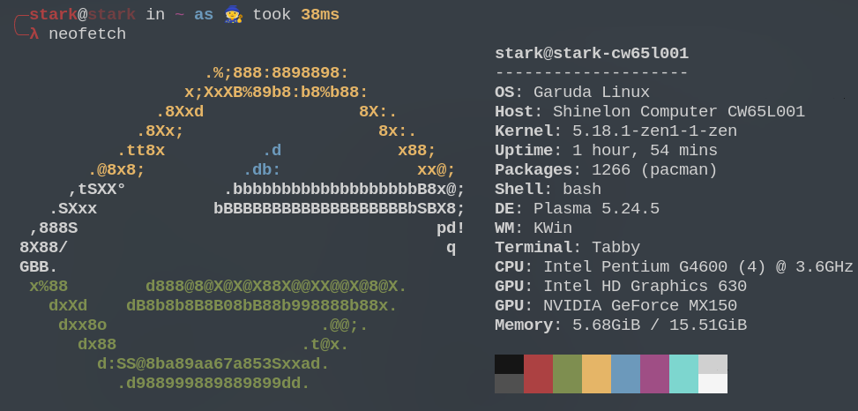Click the yellow color block
Viewport: 858px width, 411px height.
point(596,374)
